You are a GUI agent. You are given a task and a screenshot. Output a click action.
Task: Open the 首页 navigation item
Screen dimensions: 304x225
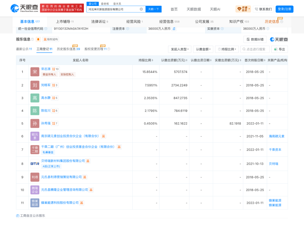pyautogui.click(x=174, y=9)
